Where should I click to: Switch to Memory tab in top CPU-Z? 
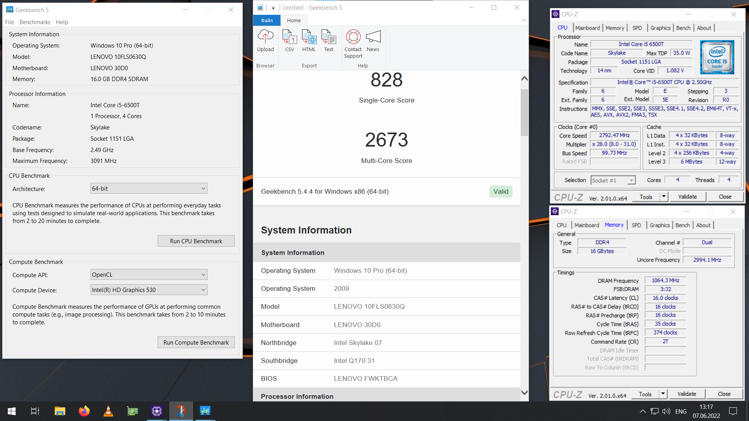coord(615,28)
